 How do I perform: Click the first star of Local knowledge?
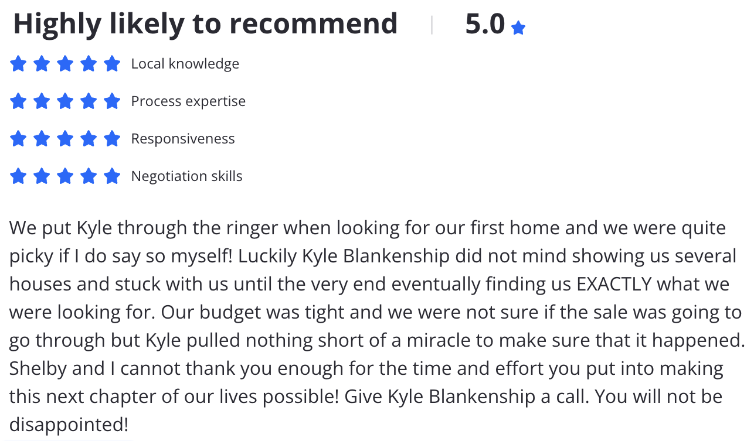(18, 63)
